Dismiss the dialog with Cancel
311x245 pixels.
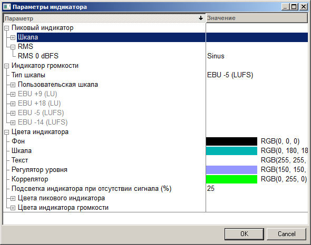[286, 234]
